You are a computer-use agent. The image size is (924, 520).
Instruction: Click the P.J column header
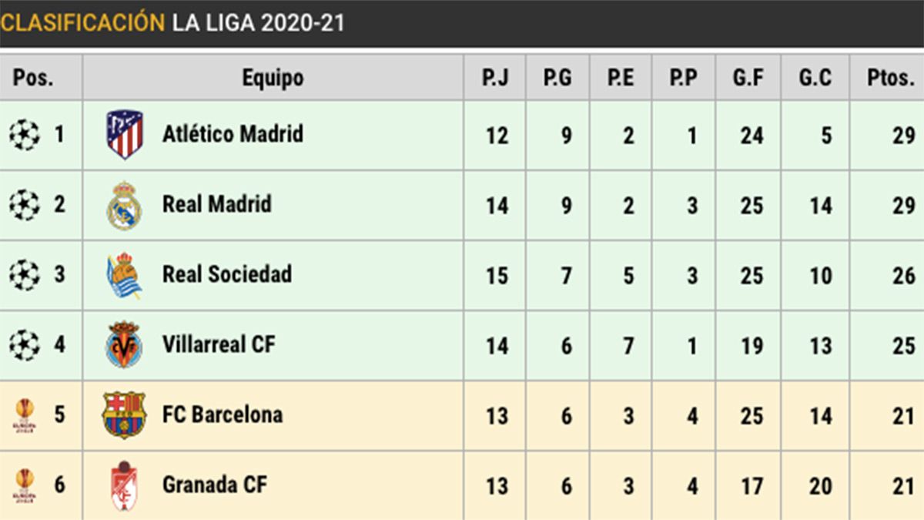click(x=494, y=77)
